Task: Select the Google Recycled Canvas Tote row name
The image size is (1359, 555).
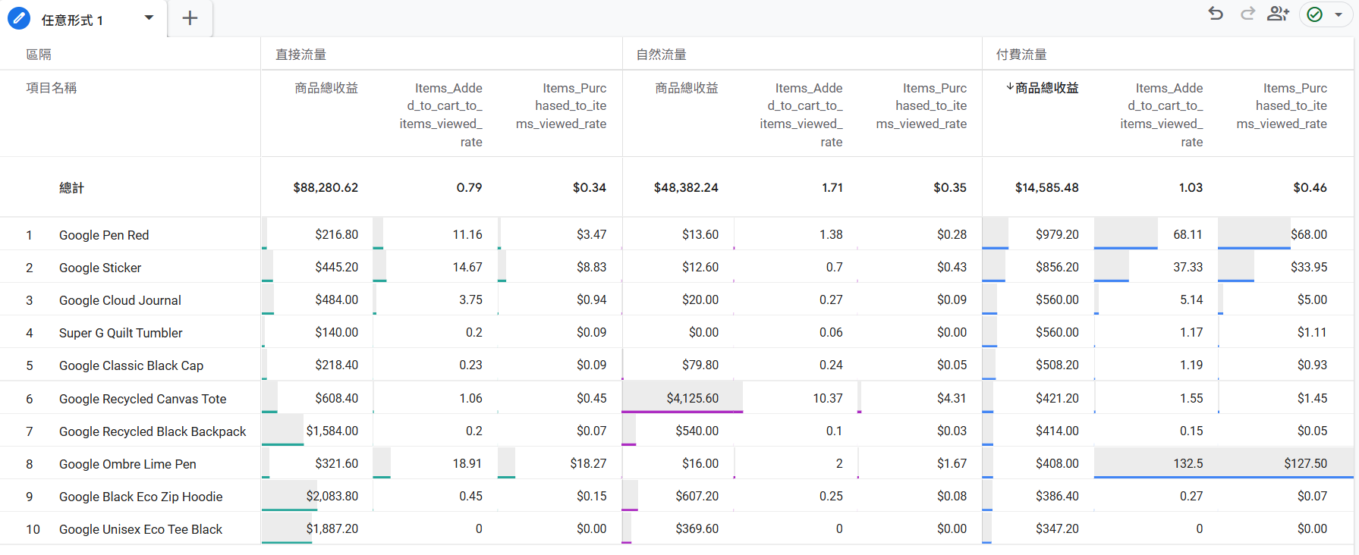Action: point(143,399)
